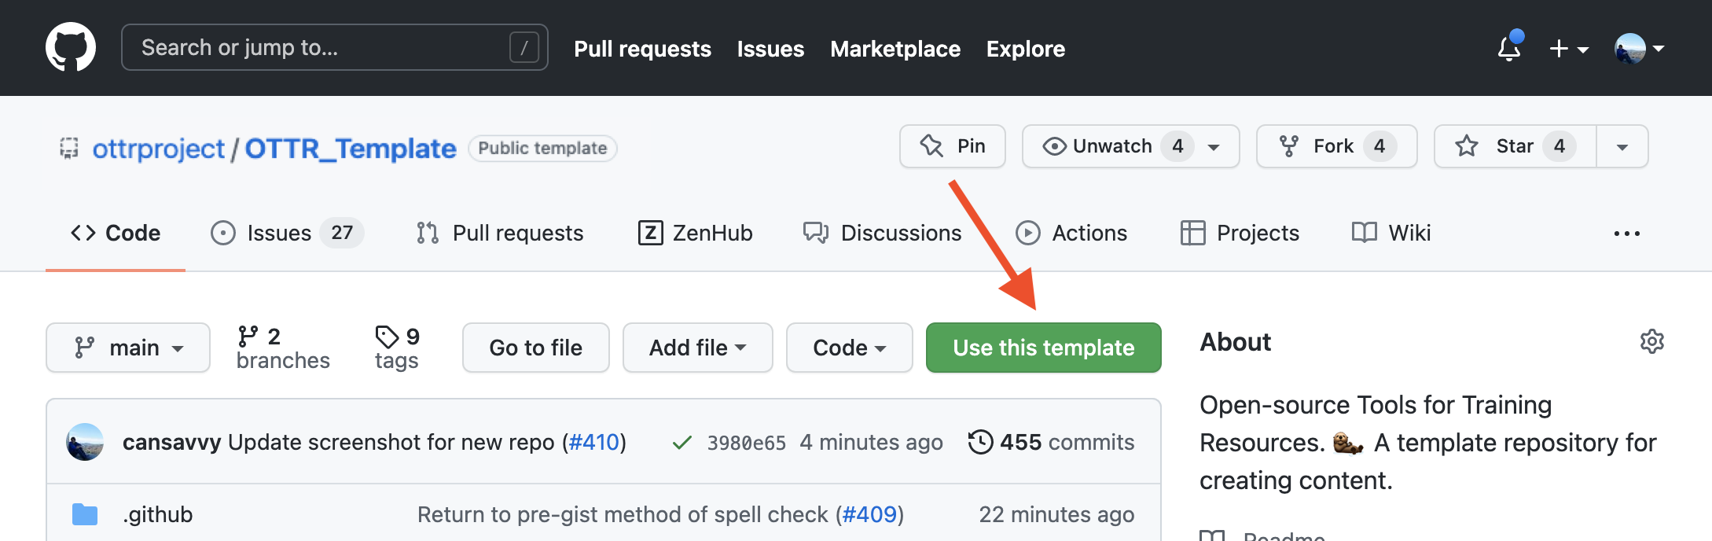Click the .github folder icon
The height and width of the screenshot is (541, 1712).
pos(85,514)
